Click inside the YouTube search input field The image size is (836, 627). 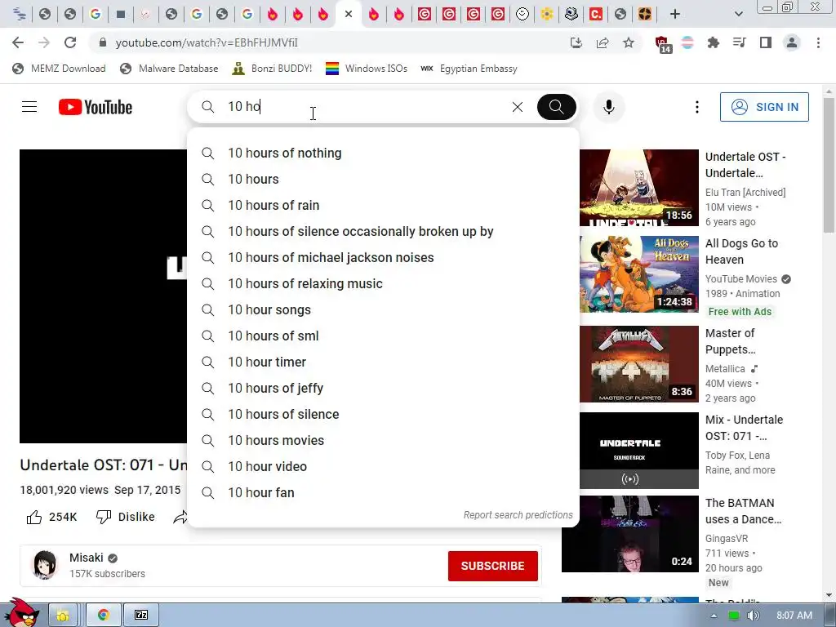tap(362, 107)
